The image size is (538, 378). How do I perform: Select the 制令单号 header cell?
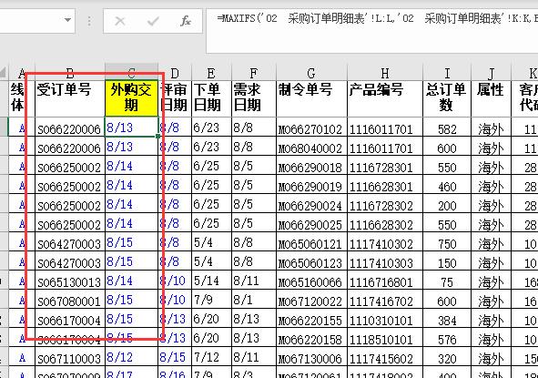pyautogui.click(x=311, y=98)
